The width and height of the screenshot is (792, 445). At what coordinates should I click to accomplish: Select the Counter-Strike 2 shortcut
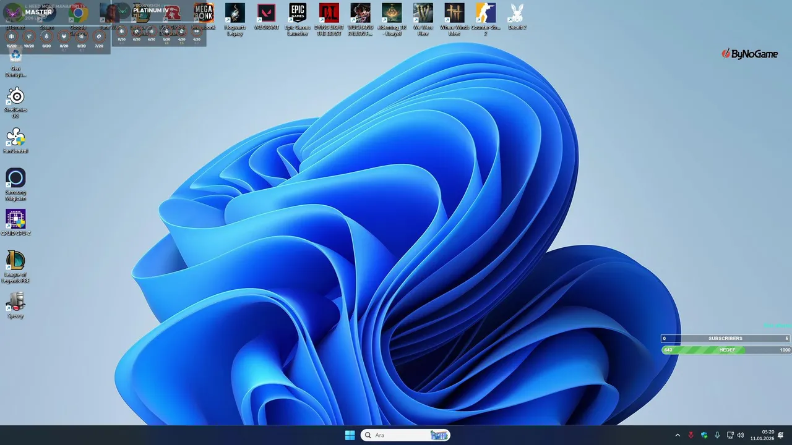tap(486, 19)
